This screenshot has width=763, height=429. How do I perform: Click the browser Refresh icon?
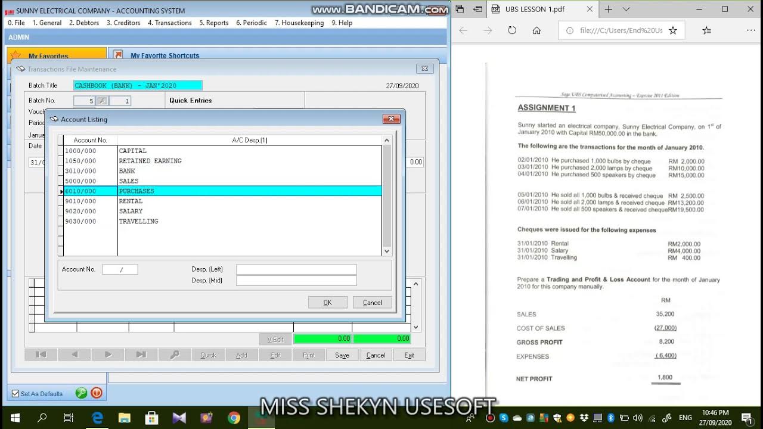point(512,30)
